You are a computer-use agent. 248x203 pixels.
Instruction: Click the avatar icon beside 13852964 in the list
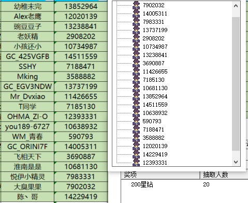[x=136, y=96]
